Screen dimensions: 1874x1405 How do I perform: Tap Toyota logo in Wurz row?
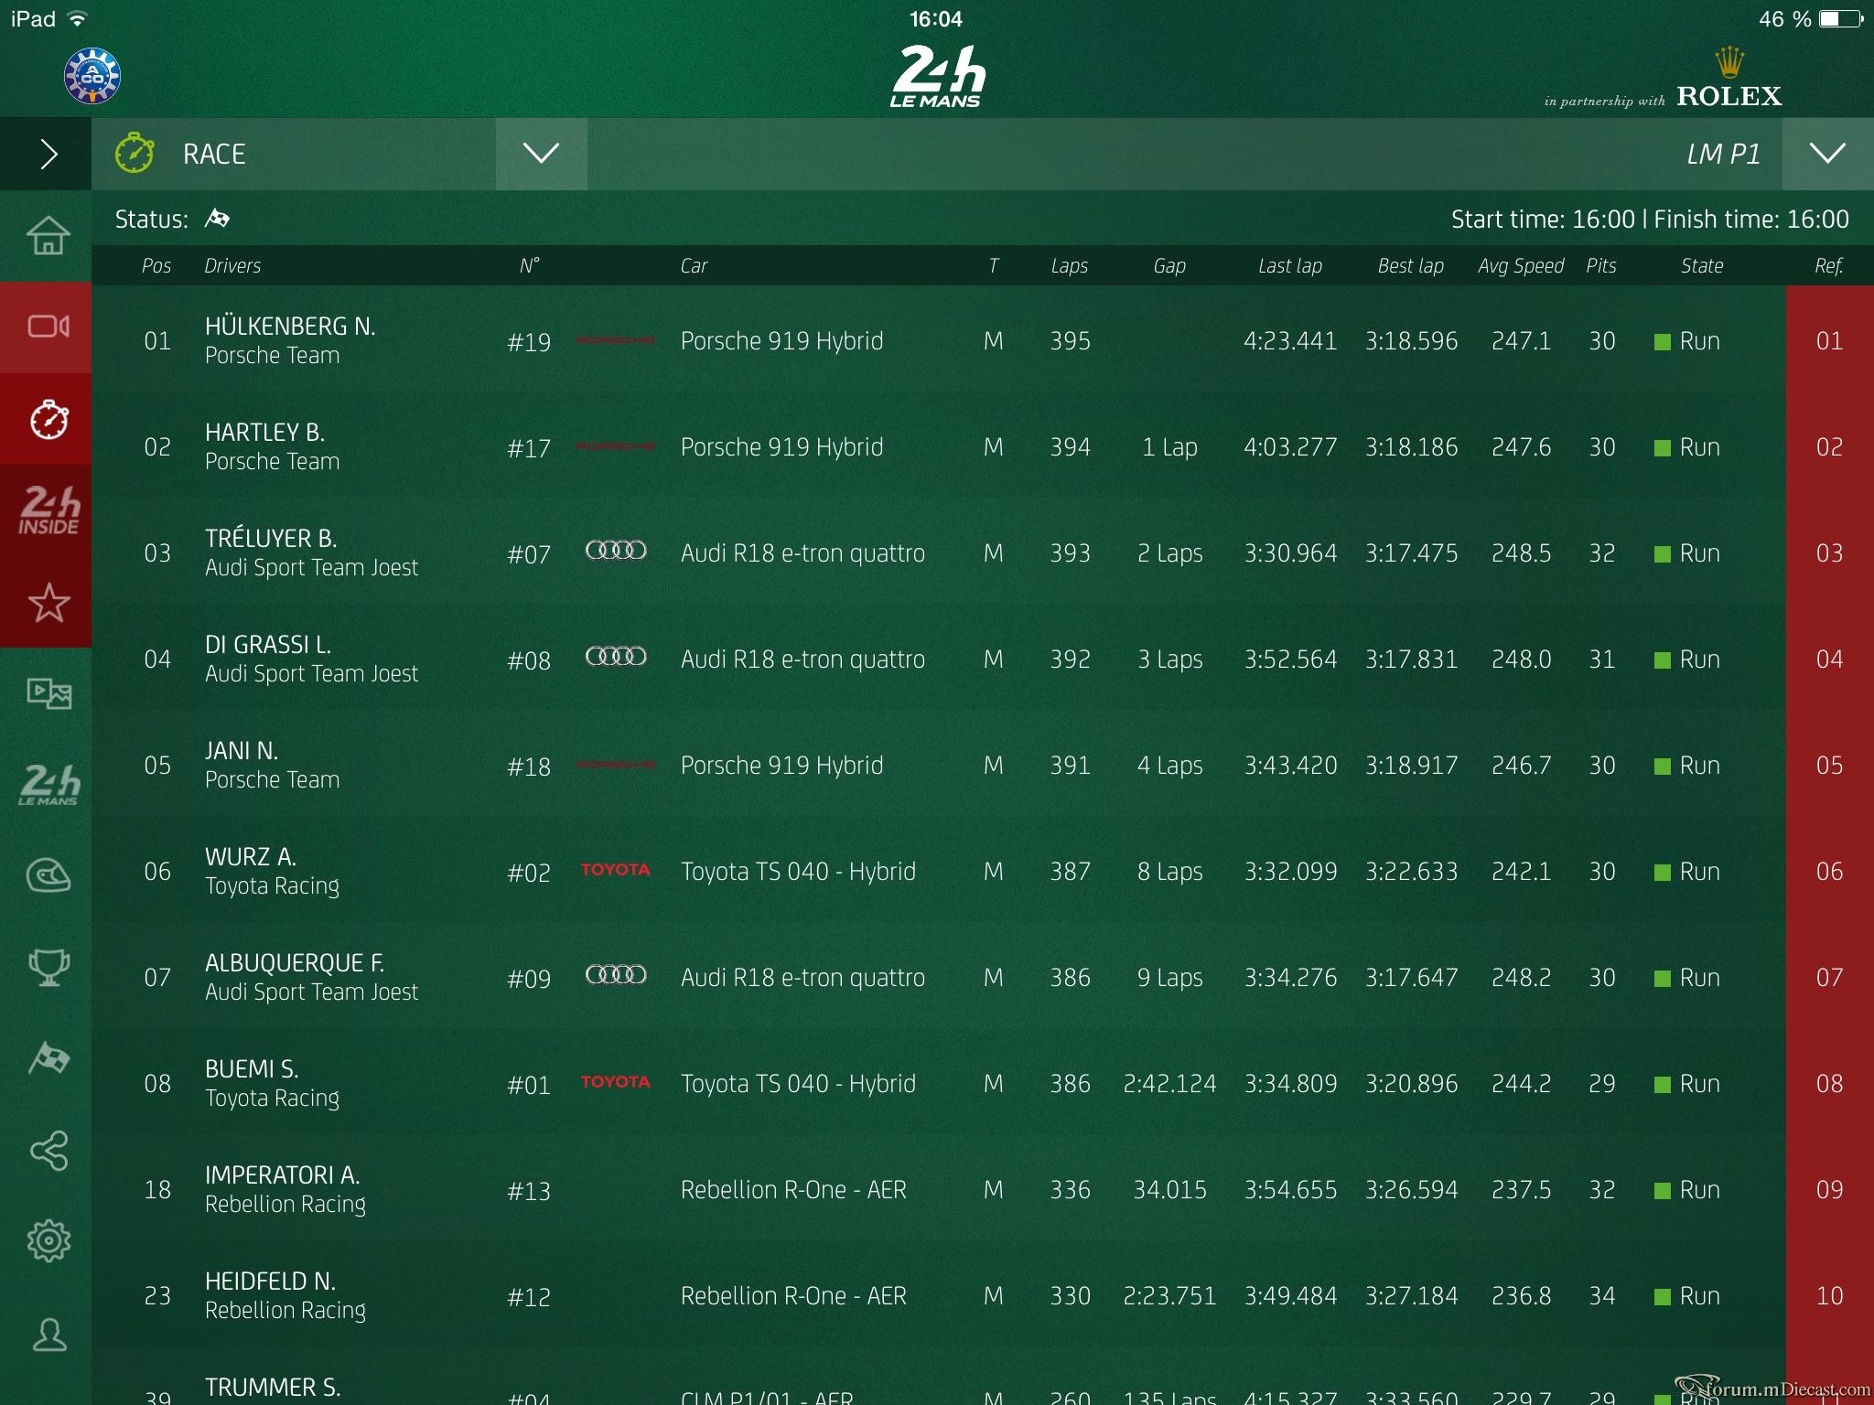[x=615, y=870]
